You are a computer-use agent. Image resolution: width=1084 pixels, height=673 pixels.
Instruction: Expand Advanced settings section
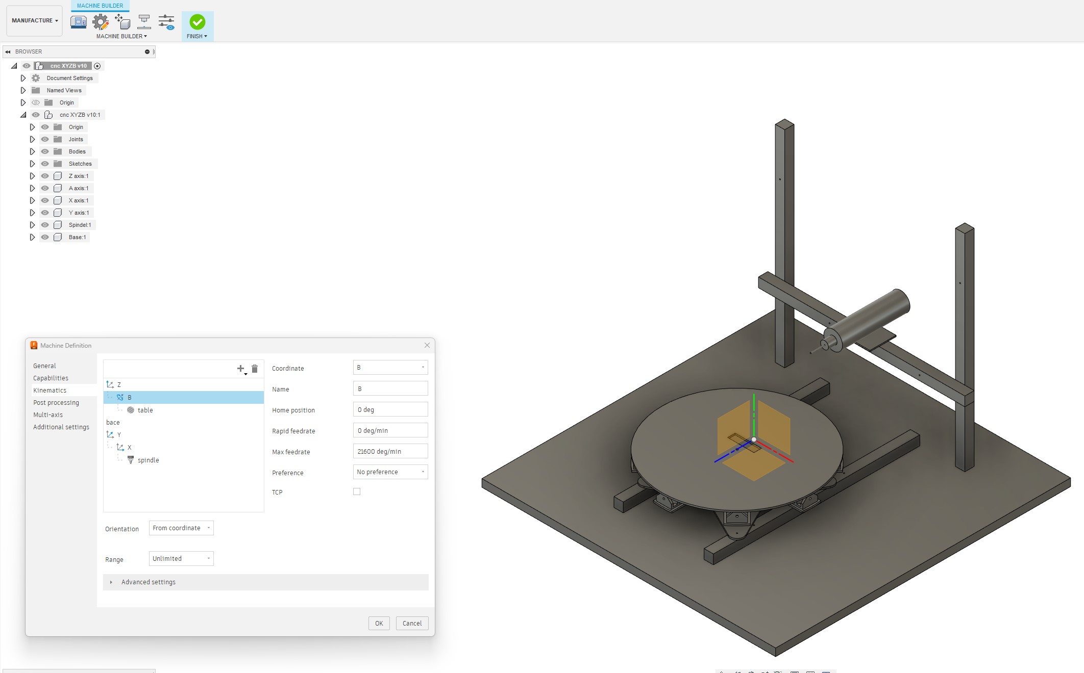(x=265, y=582)
